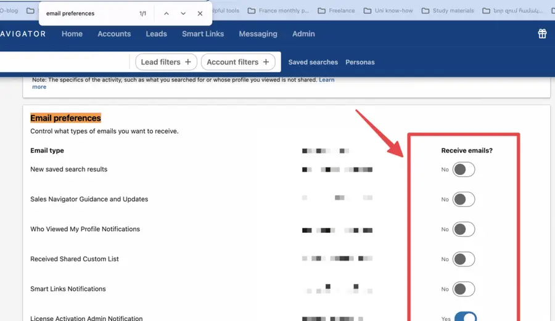Click the Received Shared Custom List label

(75, 259)
